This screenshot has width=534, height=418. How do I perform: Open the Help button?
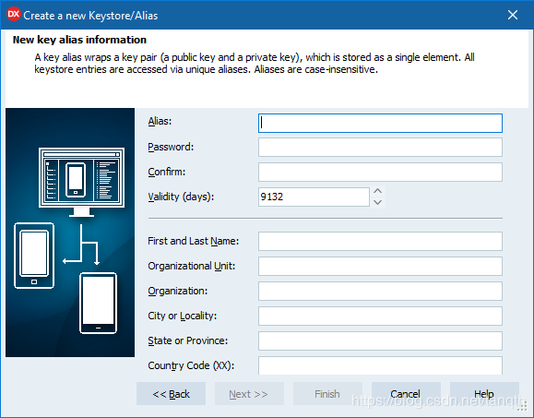tap(484, 394)
